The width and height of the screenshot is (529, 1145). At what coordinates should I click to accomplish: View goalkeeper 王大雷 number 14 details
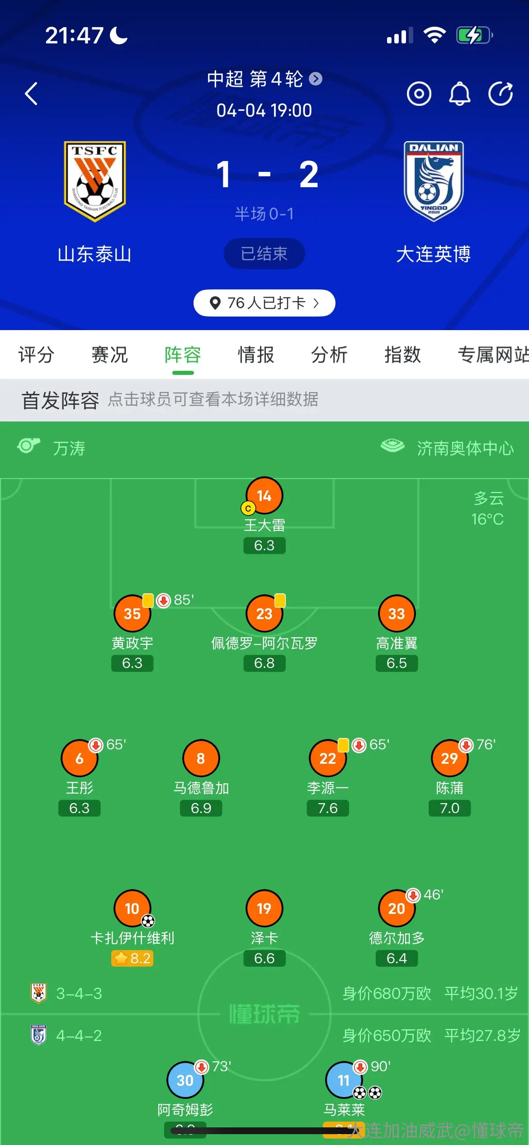264,495
